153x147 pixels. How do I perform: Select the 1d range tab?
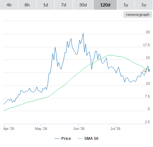[46, 5]
